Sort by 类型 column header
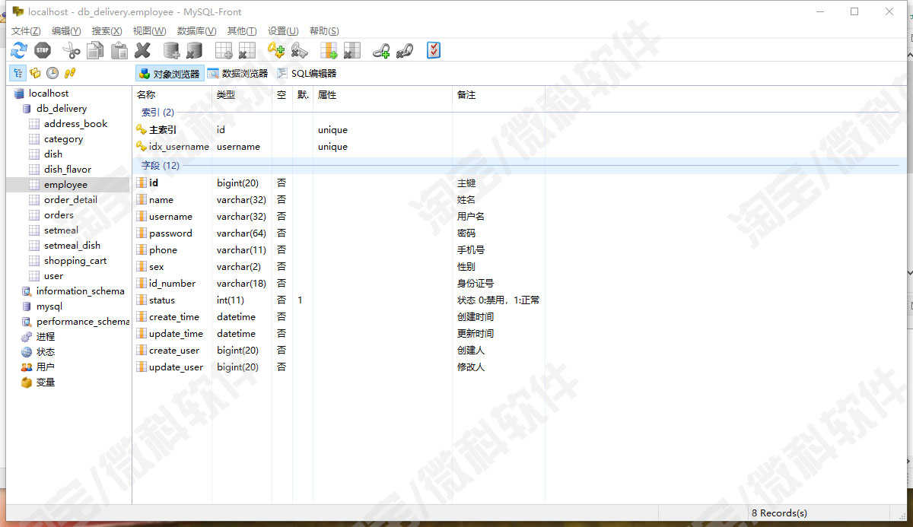Screen dimensions: 913x527 (x=242, y=95)
